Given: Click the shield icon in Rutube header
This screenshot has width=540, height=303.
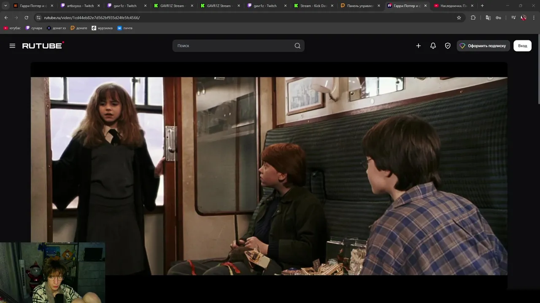Looking at the screenshot, I should point(448,46).
